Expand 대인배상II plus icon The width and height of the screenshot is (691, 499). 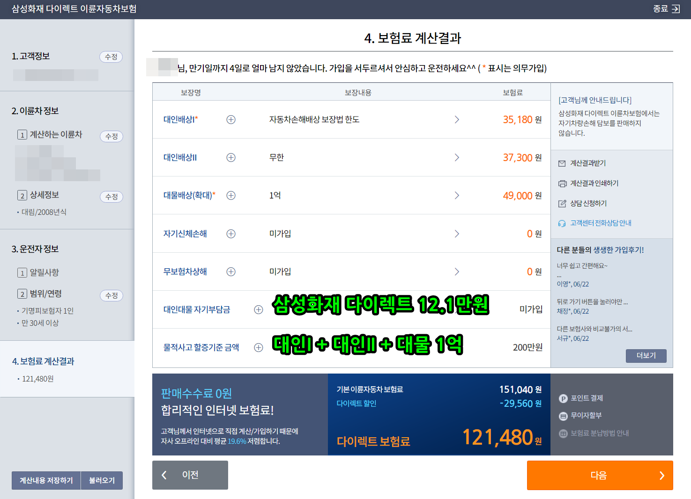(x=231, y=157)
